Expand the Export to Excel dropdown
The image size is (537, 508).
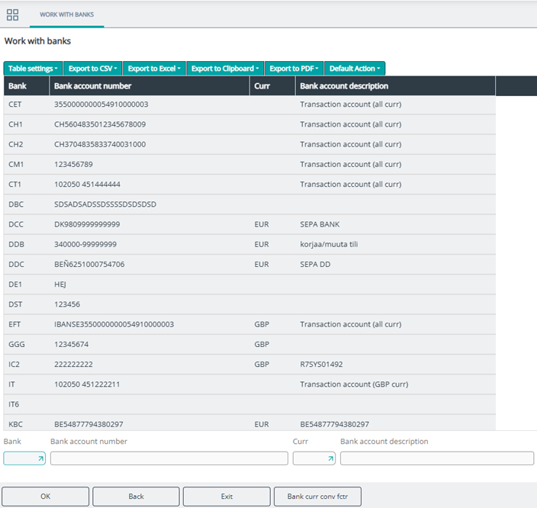(x=154, y=69)
